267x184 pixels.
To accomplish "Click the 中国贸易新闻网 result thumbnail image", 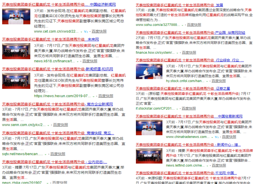I will click(x=149, y=127).
